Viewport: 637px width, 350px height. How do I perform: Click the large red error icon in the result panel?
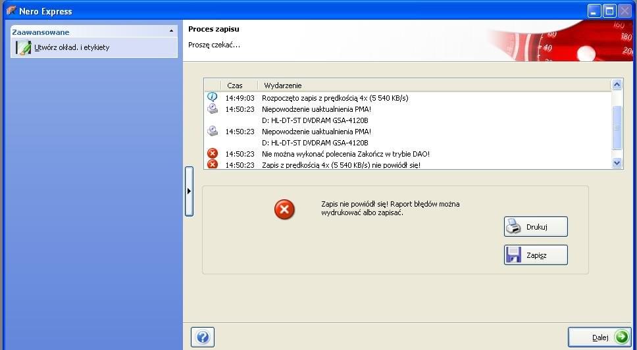pos(284,209)
